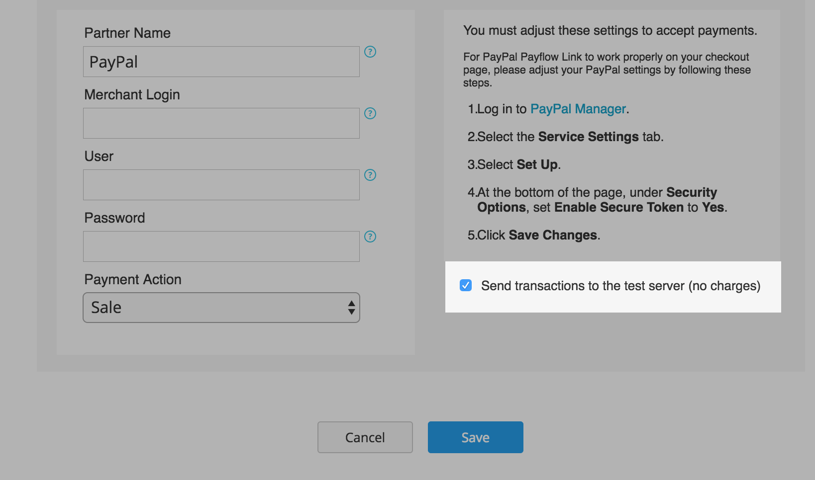Screen dimensions: 815x480
Task: Select the User text field
Action: coord(221,185)
